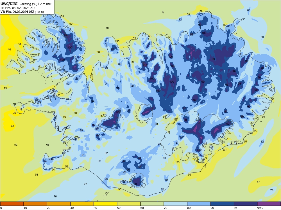Image resolution: width=281 pixels, height=210 pixels.
Task: Click the humidity value '78' on the map
Action: [272, 190]
